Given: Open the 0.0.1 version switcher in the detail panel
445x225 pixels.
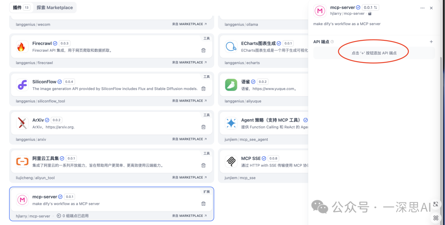Looking at the screenshot, I should click(x=370, y=7).
